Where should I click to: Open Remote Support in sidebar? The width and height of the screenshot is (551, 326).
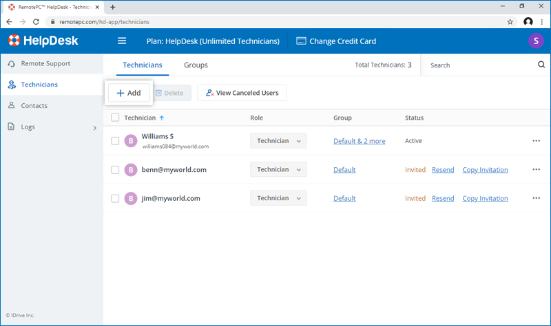pos(52,63)
